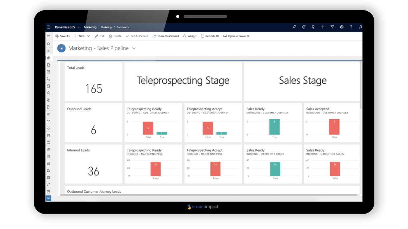Click Refresh All

click(210, 36)
